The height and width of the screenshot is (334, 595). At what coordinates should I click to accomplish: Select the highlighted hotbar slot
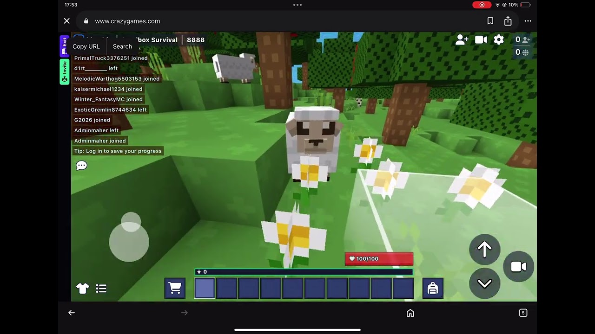pos(205,288)
